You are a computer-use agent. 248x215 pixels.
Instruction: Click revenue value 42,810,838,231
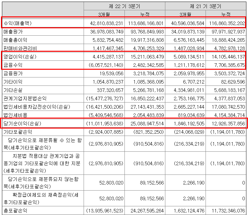(x=106, y=23)
